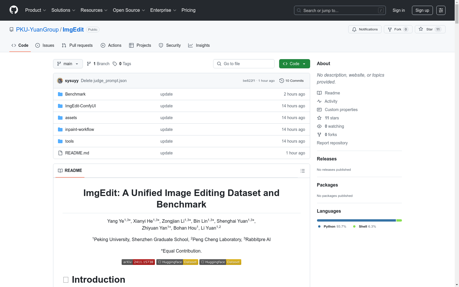Click the ImgEdit-ComfyUI folder icon
The height and width of the screenshot is (287, 459).
click(60, 106)
